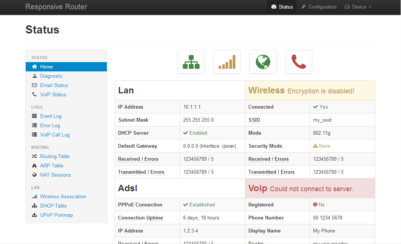
Task: Open the Device dropdown menu
Action: point(358,7)
